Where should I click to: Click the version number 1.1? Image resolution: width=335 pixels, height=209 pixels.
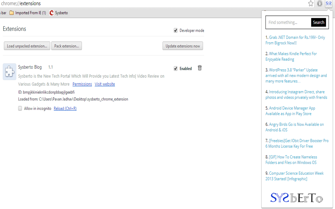tap(51, 67)
